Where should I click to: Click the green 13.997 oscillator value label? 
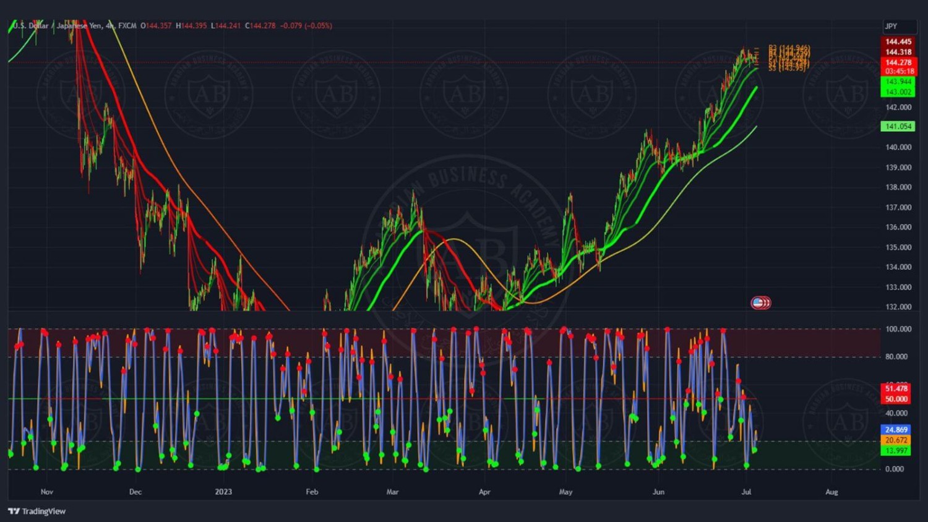896,450
